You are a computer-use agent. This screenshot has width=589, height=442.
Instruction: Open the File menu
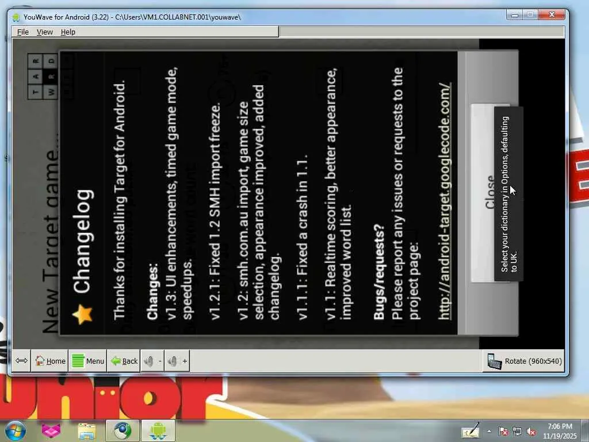coord(23,32)
